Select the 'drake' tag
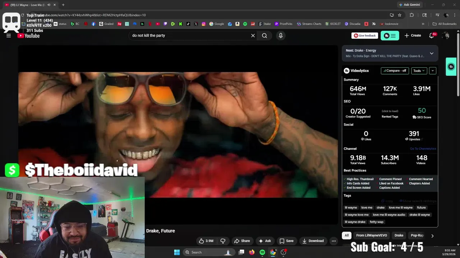 click(x=381, y=207)
